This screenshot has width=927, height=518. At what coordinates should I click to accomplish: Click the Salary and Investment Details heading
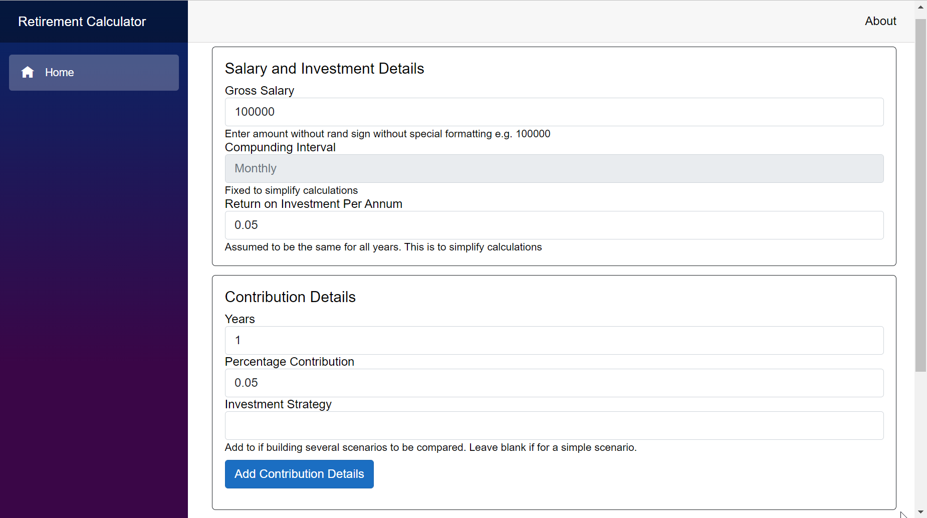(324, 69)
